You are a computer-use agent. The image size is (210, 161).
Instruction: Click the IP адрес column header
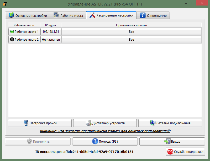tap(51, 25)
